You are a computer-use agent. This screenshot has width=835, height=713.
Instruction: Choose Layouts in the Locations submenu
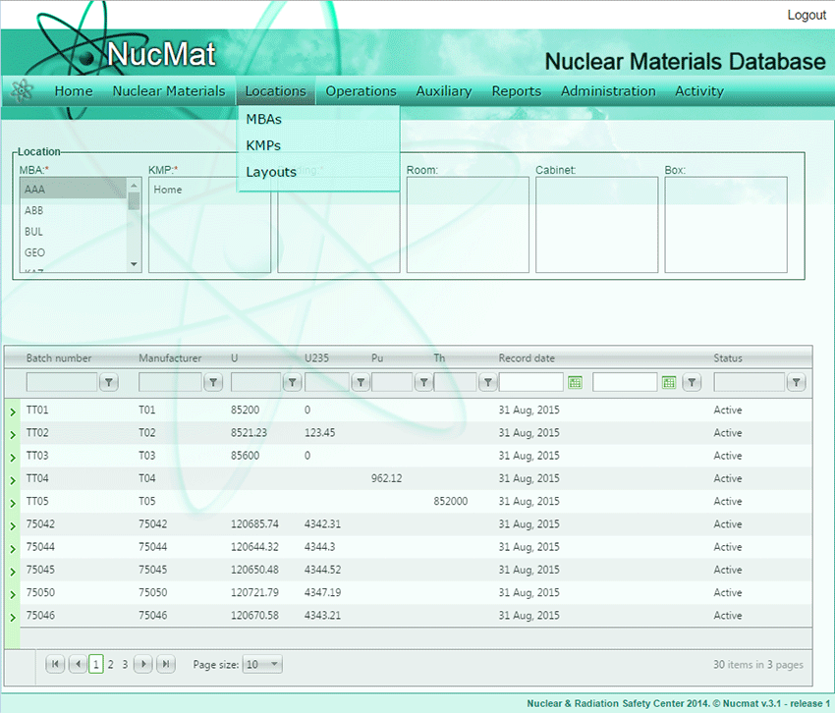[x=271, y=172]
